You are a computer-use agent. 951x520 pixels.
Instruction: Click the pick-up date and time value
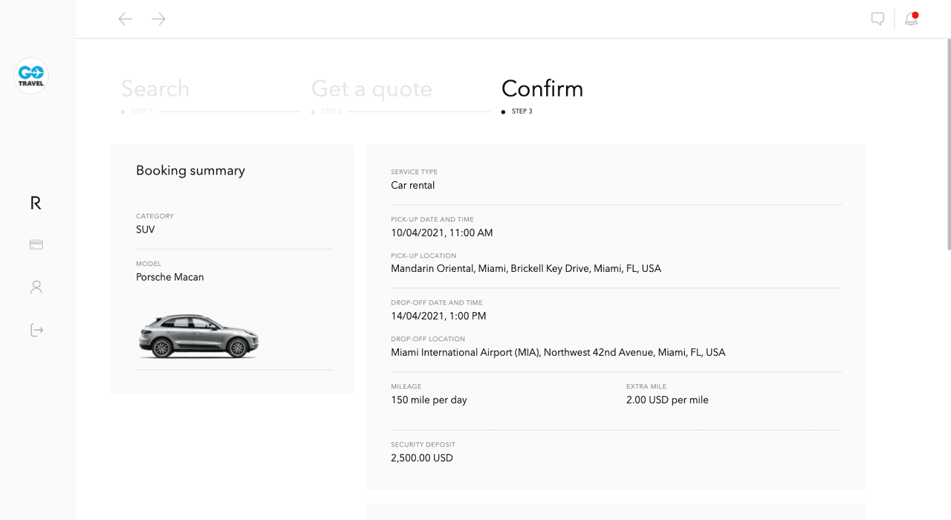(442, 233)
